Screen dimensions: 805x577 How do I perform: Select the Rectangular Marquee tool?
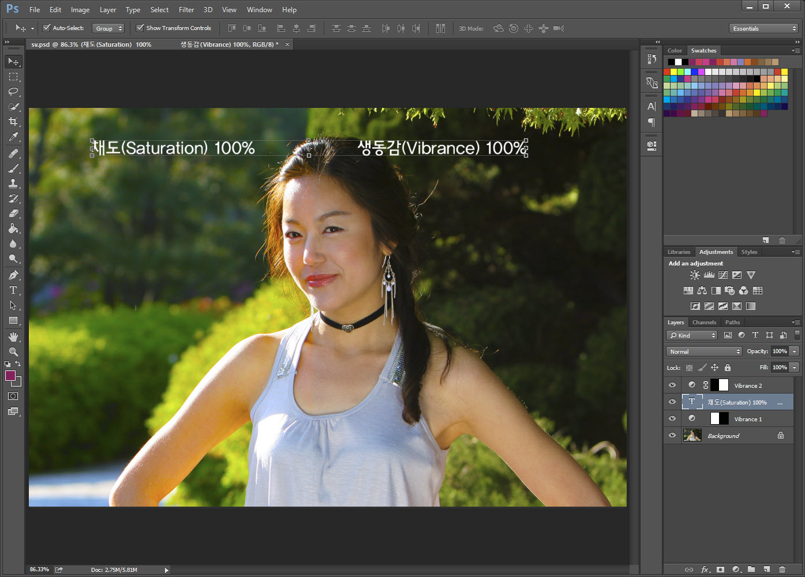13,76
